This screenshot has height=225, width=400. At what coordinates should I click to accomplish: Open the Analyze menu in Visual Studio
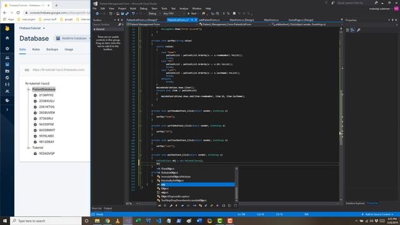(x=184, y=8)
